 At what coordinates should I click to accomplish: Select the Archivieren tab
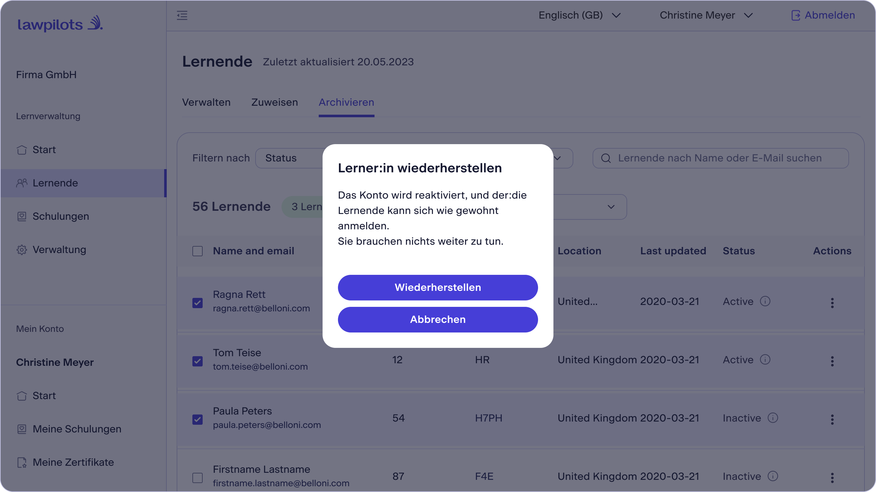coord(346,102)
